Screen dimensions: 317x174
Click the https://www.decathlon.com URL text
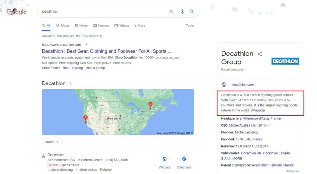61,45
